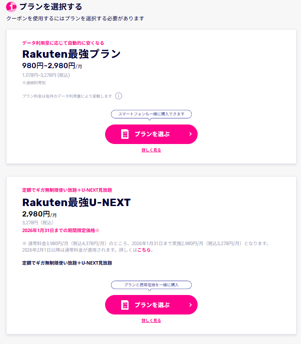Image resolution: width=301 pixels, height=344 pixels.
Task: Click the スマートフォンも一緒に購入できます bubble
Action: coord(151,114)
